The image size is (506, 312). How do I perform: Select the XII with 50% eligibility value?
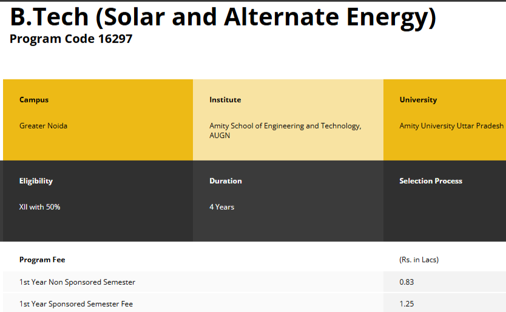39,207
